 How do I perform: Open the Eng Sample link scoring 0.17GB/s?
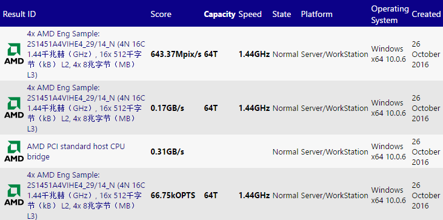tap(86, 108)
